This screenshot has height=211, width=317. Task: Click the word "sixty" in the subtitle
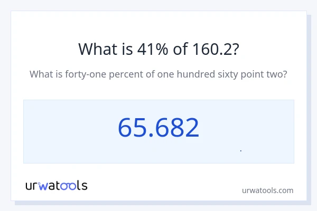[226, 74]
